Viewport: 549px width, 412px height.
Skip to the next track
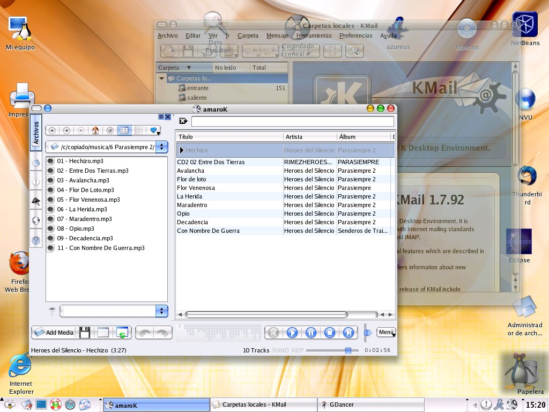coord(348,333)
